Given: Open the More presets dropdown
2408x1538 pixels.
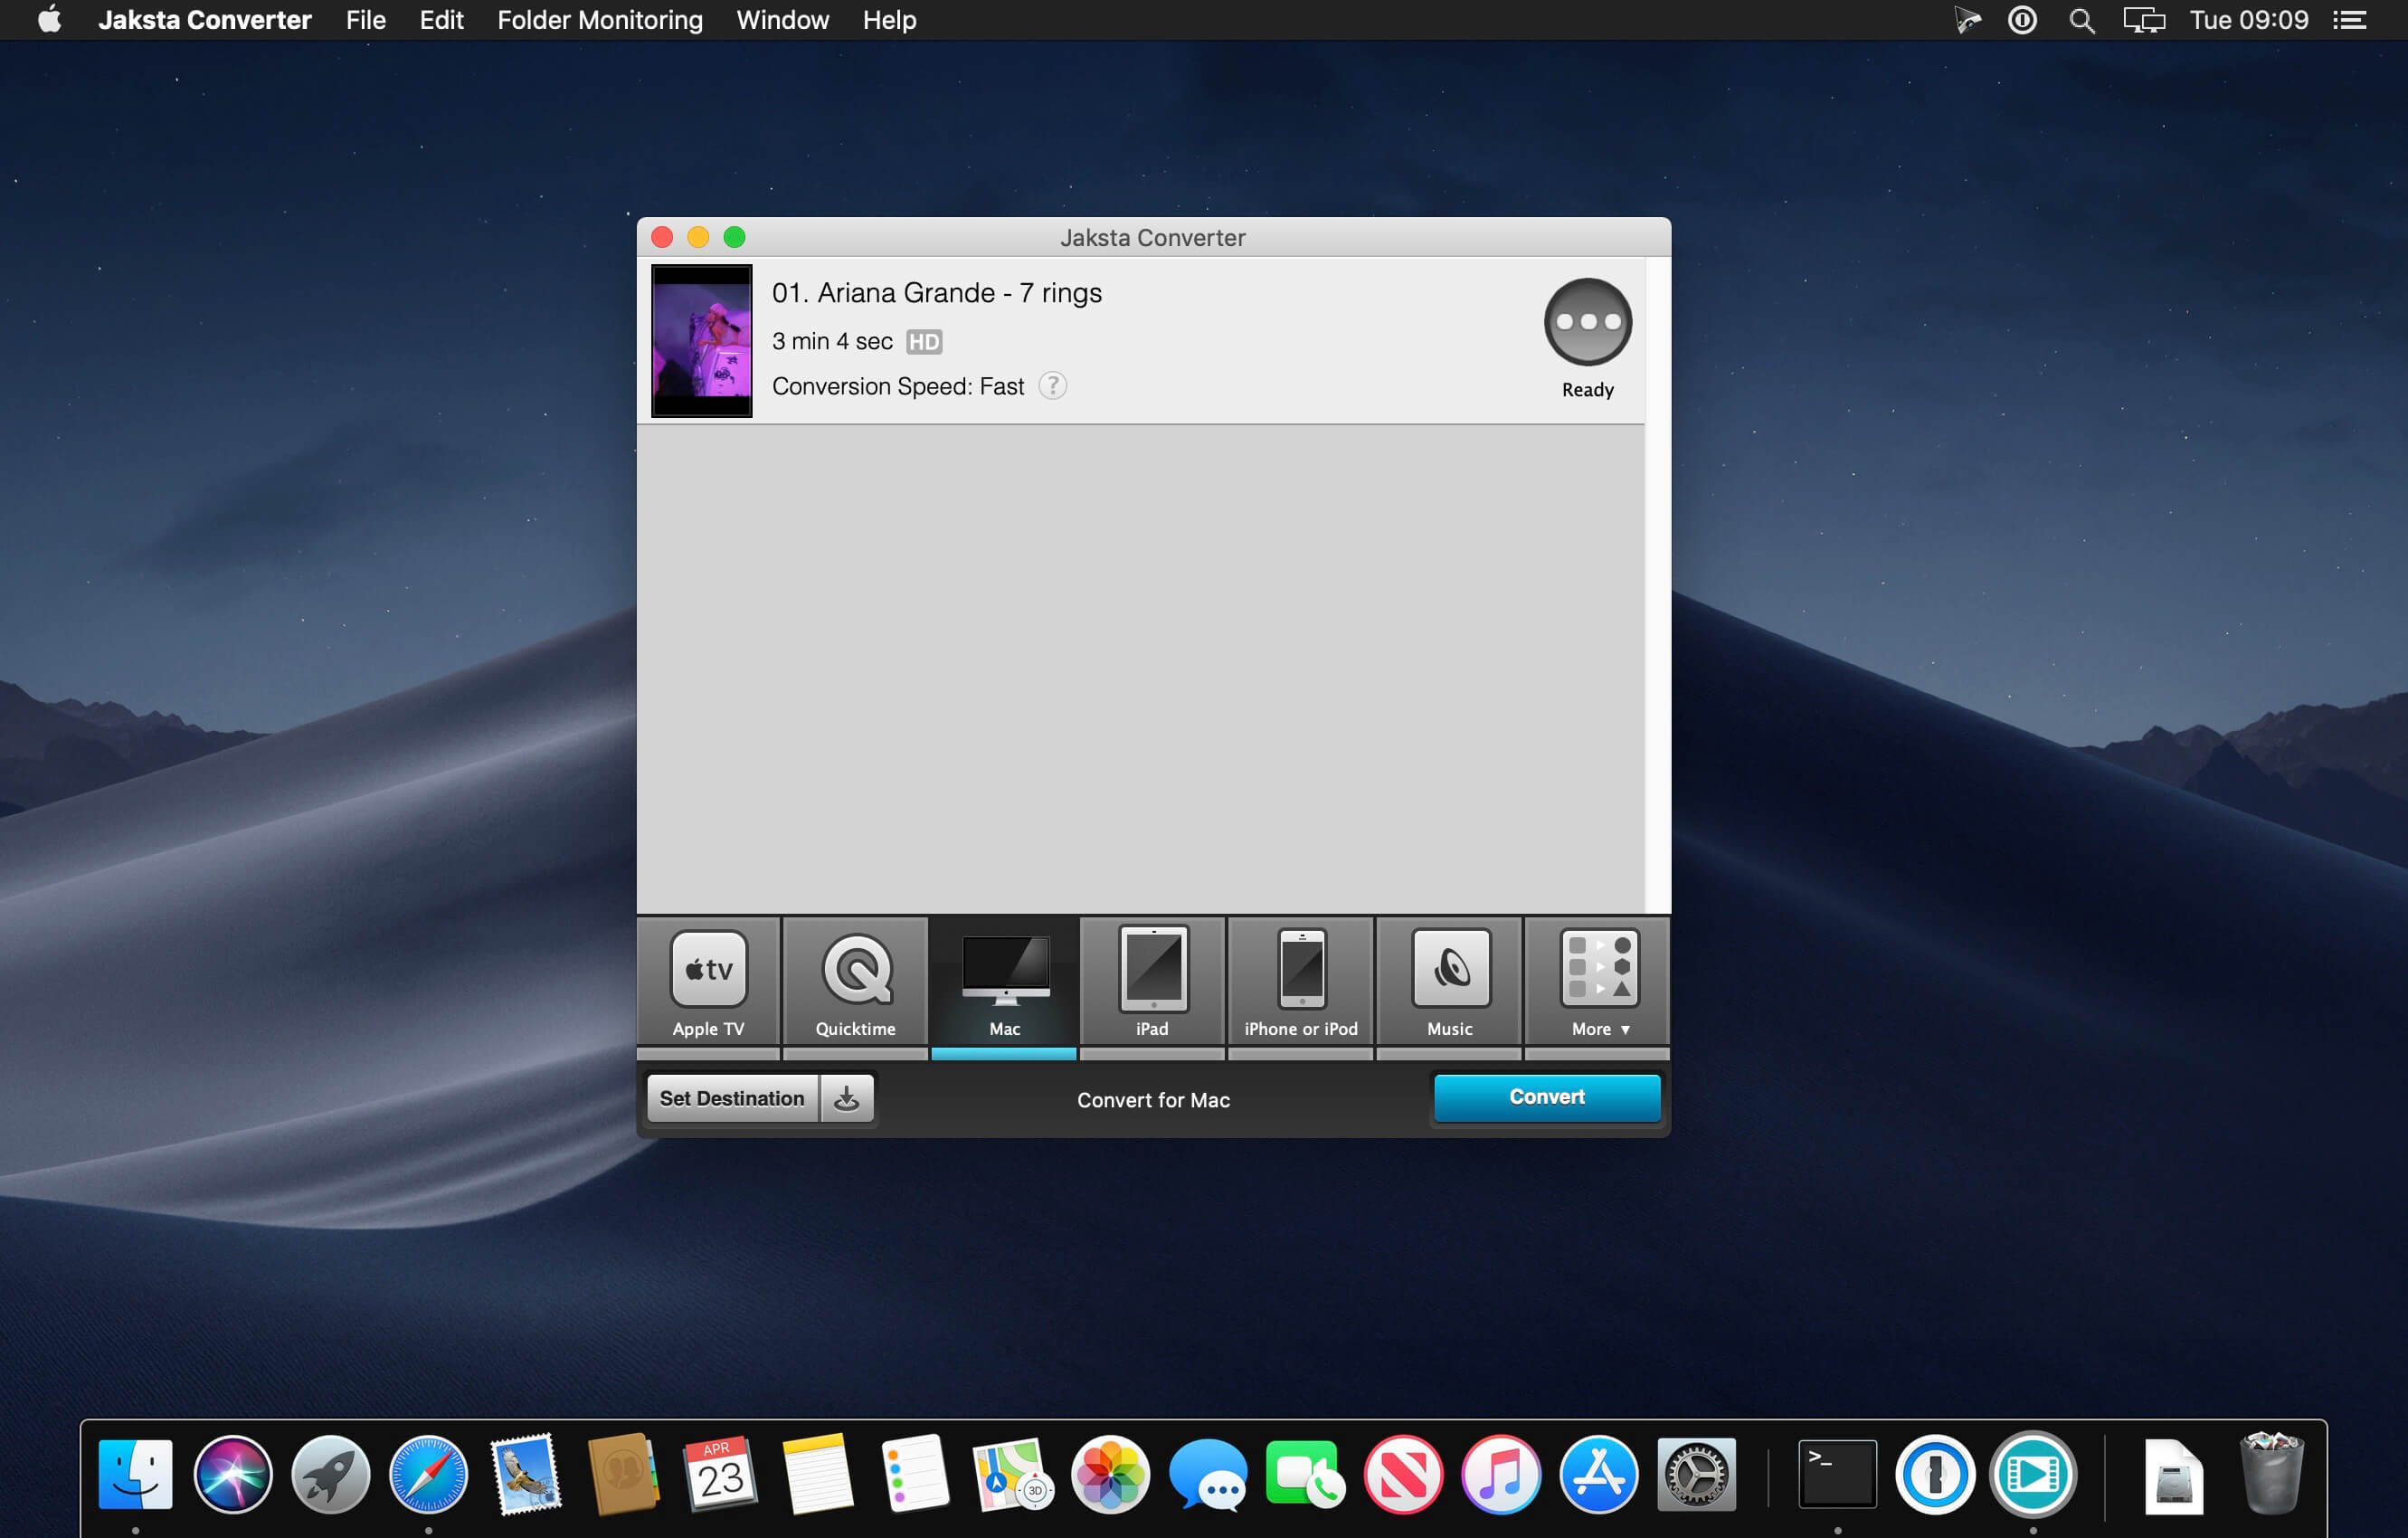Looking at the screenshot, I should (1598, 982).
